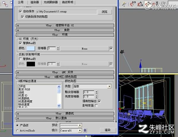Viewport: 178px width, 137px height.
Task: Expand the VRay 默认置换 rollout
Action: 65,118
